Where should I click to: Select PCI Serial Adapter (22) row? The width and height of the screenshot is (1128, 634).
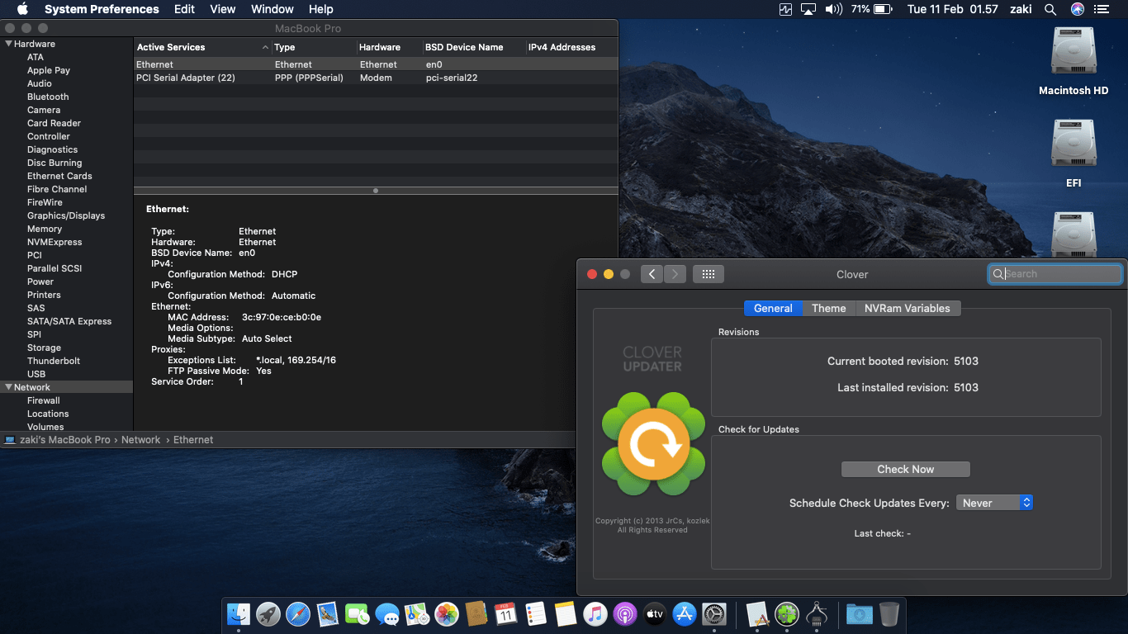376,78
